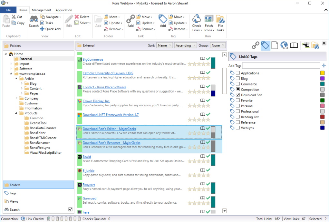The image size is (329, 222).
Task: Open the Group None dropdown
Action: coord(218,45)
